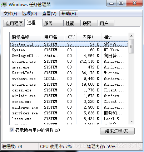Click the 8,424 K memory cell

[x=91, y=119]
